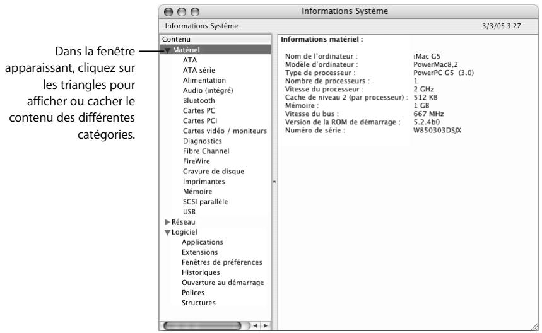This screenshot has width=542, height=333.
Task: Select Gravure de disque entry
Action: [213, 172]
